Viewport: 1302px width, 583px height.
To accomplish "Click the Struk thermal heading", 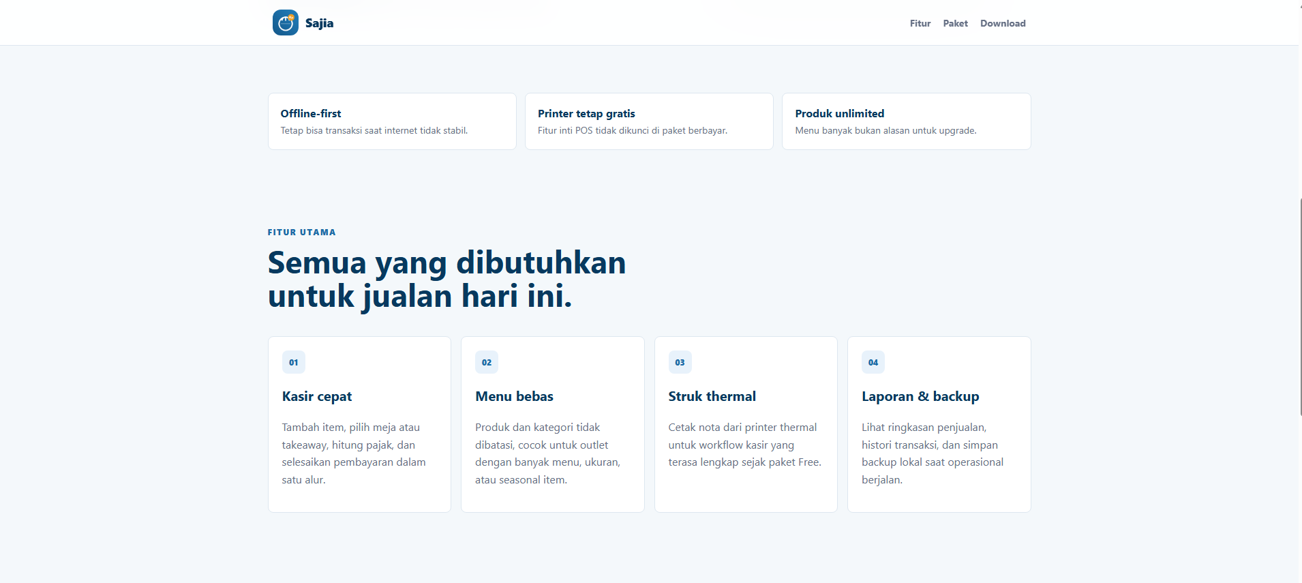I will pos(712,396).
